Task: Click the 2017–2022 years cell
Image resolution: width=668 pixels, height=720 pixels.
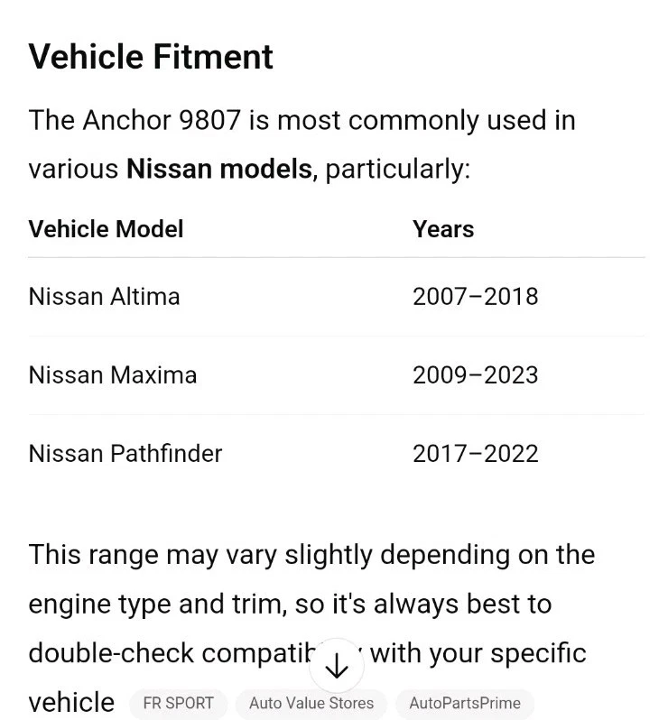Action: click(475, 453)
